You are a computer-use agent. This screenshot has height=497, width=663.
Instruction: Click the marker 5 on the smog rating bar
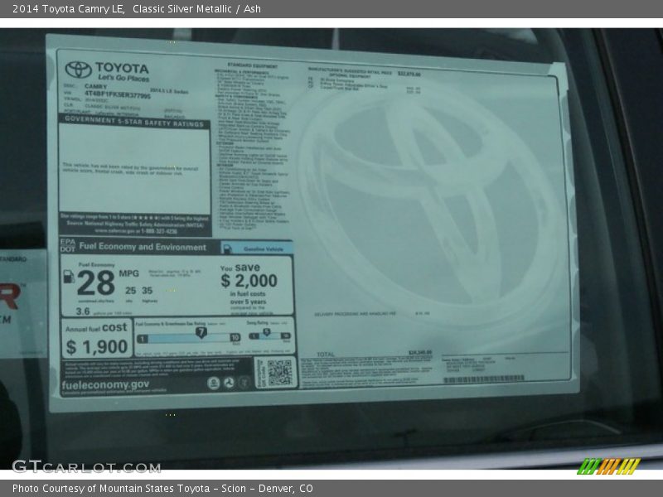pos(266,332)
